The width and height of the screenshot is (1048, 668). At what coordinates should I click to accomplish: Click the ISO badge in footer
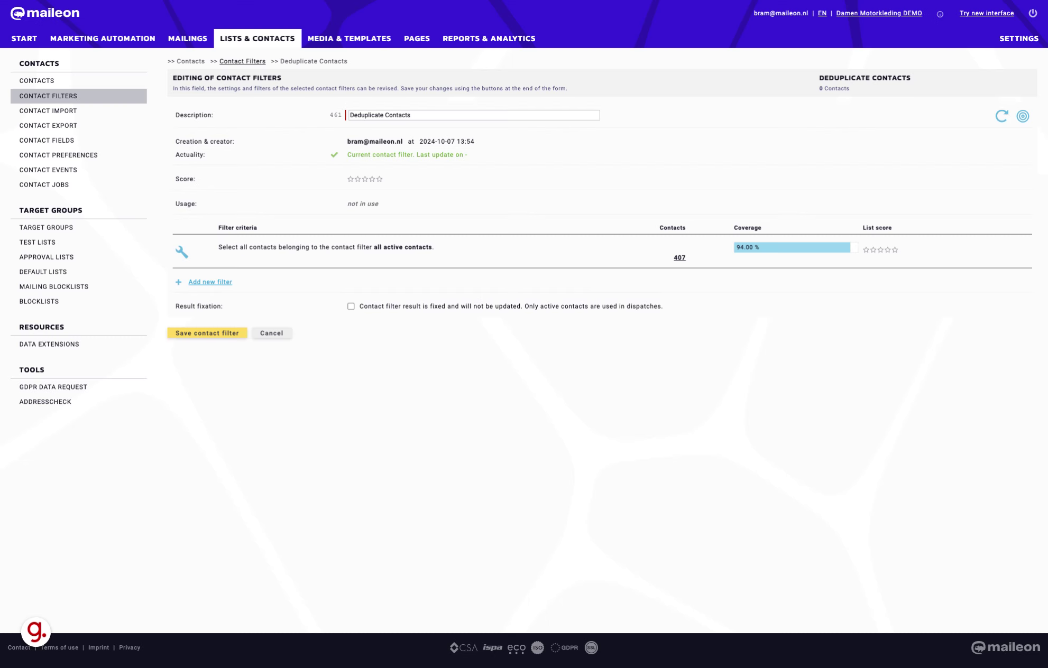(537, 647)
